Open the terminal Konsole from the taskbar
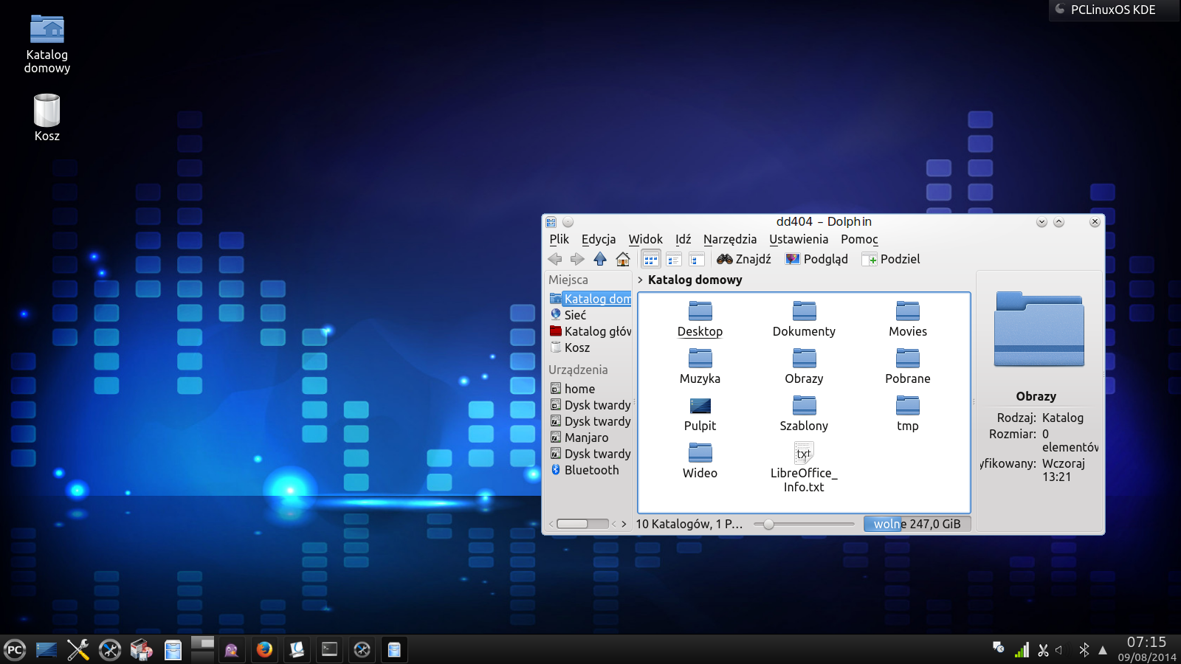Screen dimensions: 1181x664 tap(329, 649)
